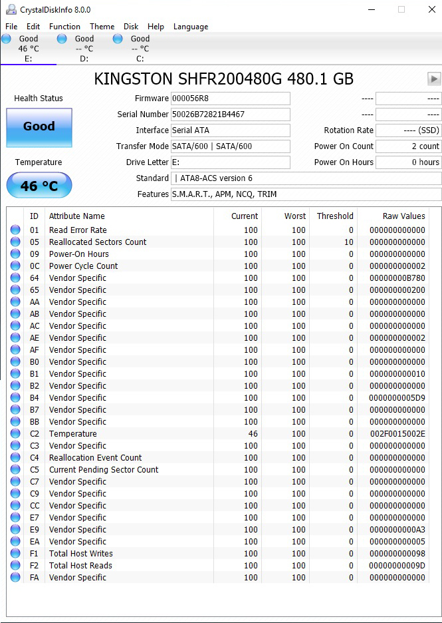Screen dimensions: 442x623
Task: Click status icon of Read Error Rate row
Action: pyautogui.click(x=15, y=230)
